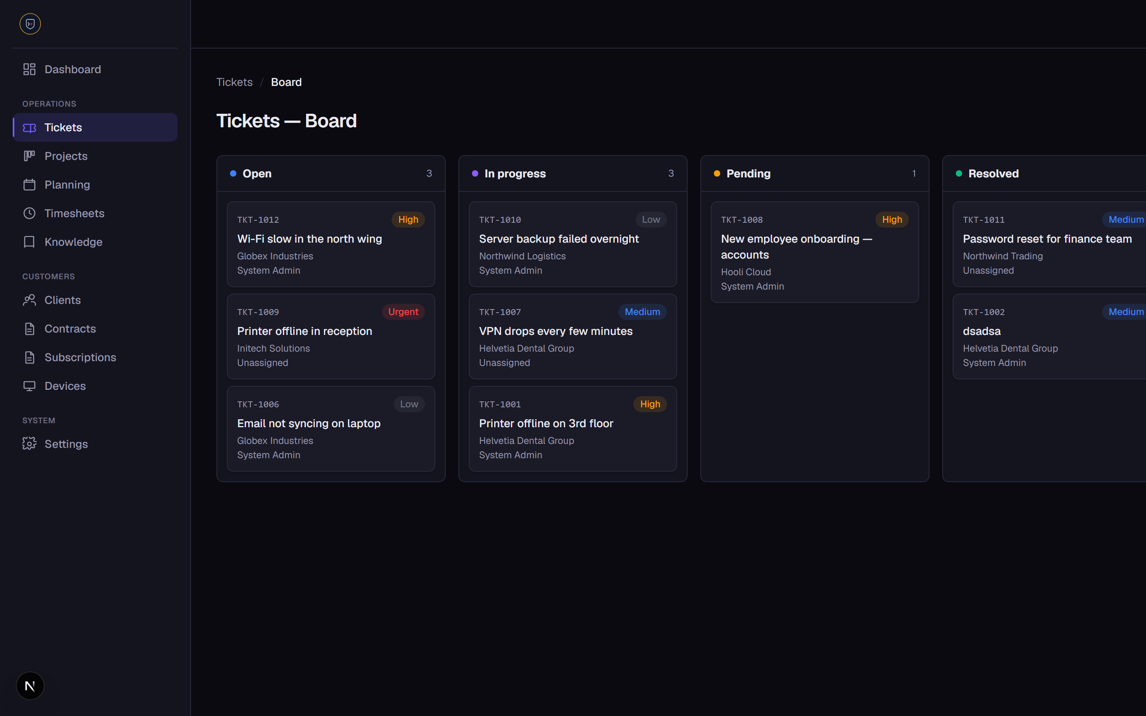Click the Subscriptions document icon
This screenshot has height=716, width=1146.
point(29,357)
